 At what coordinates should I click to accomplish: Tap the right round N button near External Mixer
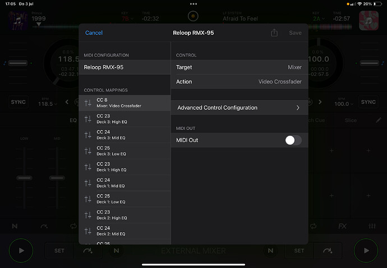pos(270,251)
